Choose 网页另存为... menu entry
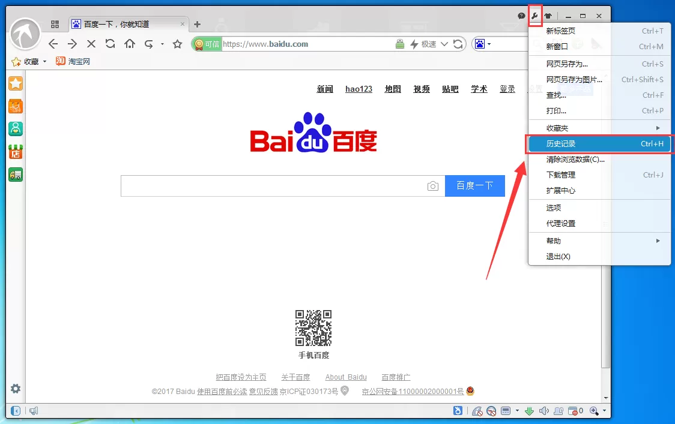This screenshot has height=424, width=675. 600,64
